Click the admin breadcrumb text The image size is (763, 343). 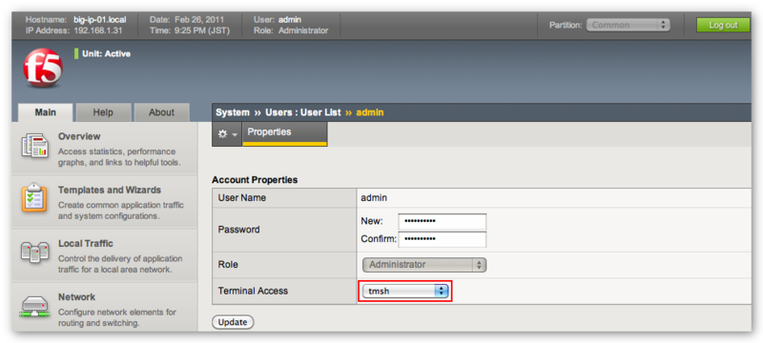click(x=370, y=112)
